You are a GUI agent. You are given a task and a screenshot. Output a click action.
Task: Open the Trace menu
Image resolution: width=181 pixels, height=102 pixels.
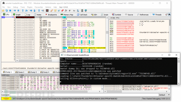click(x=23, y=7)
